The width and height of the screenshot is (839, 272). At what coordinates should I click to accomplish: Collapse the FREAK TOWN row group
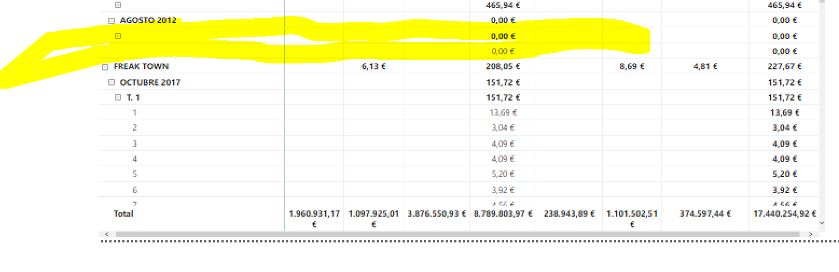coord(105,67)
